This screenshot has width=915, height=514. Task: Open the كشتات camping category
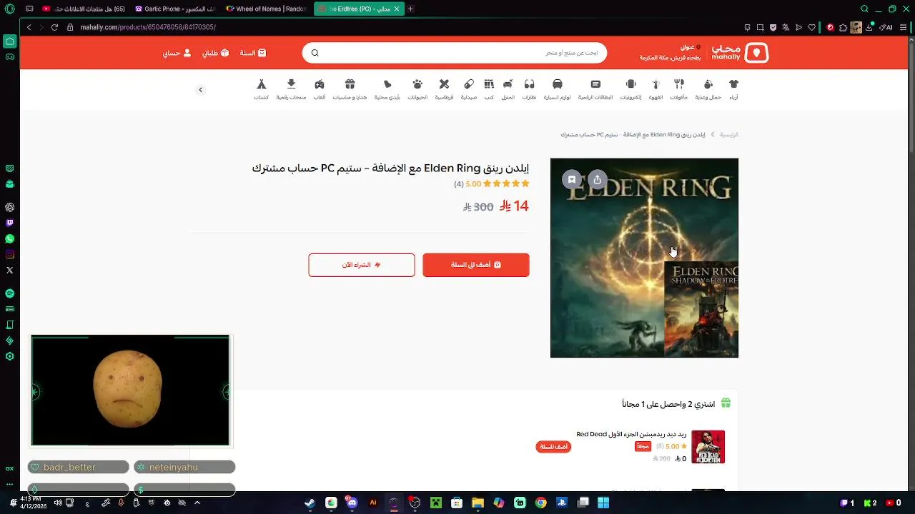[x=262, y=89]
